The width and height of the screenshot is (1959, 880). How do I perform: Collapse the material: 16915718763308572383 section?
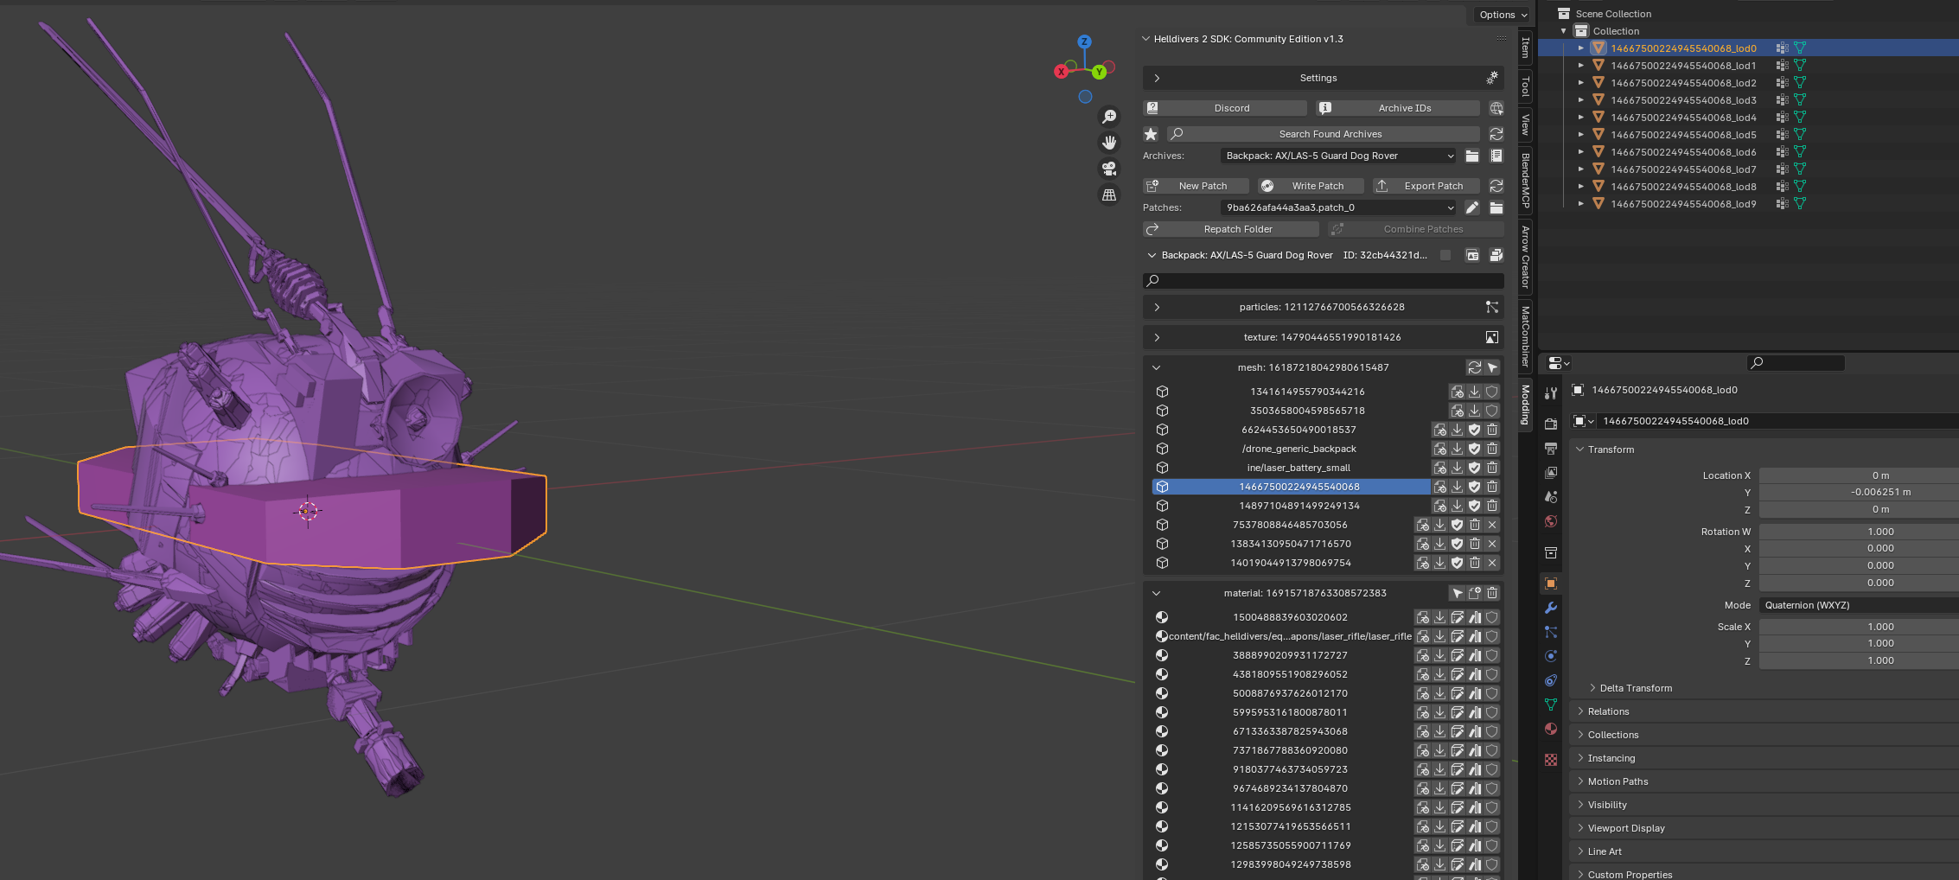(1157, 593)
